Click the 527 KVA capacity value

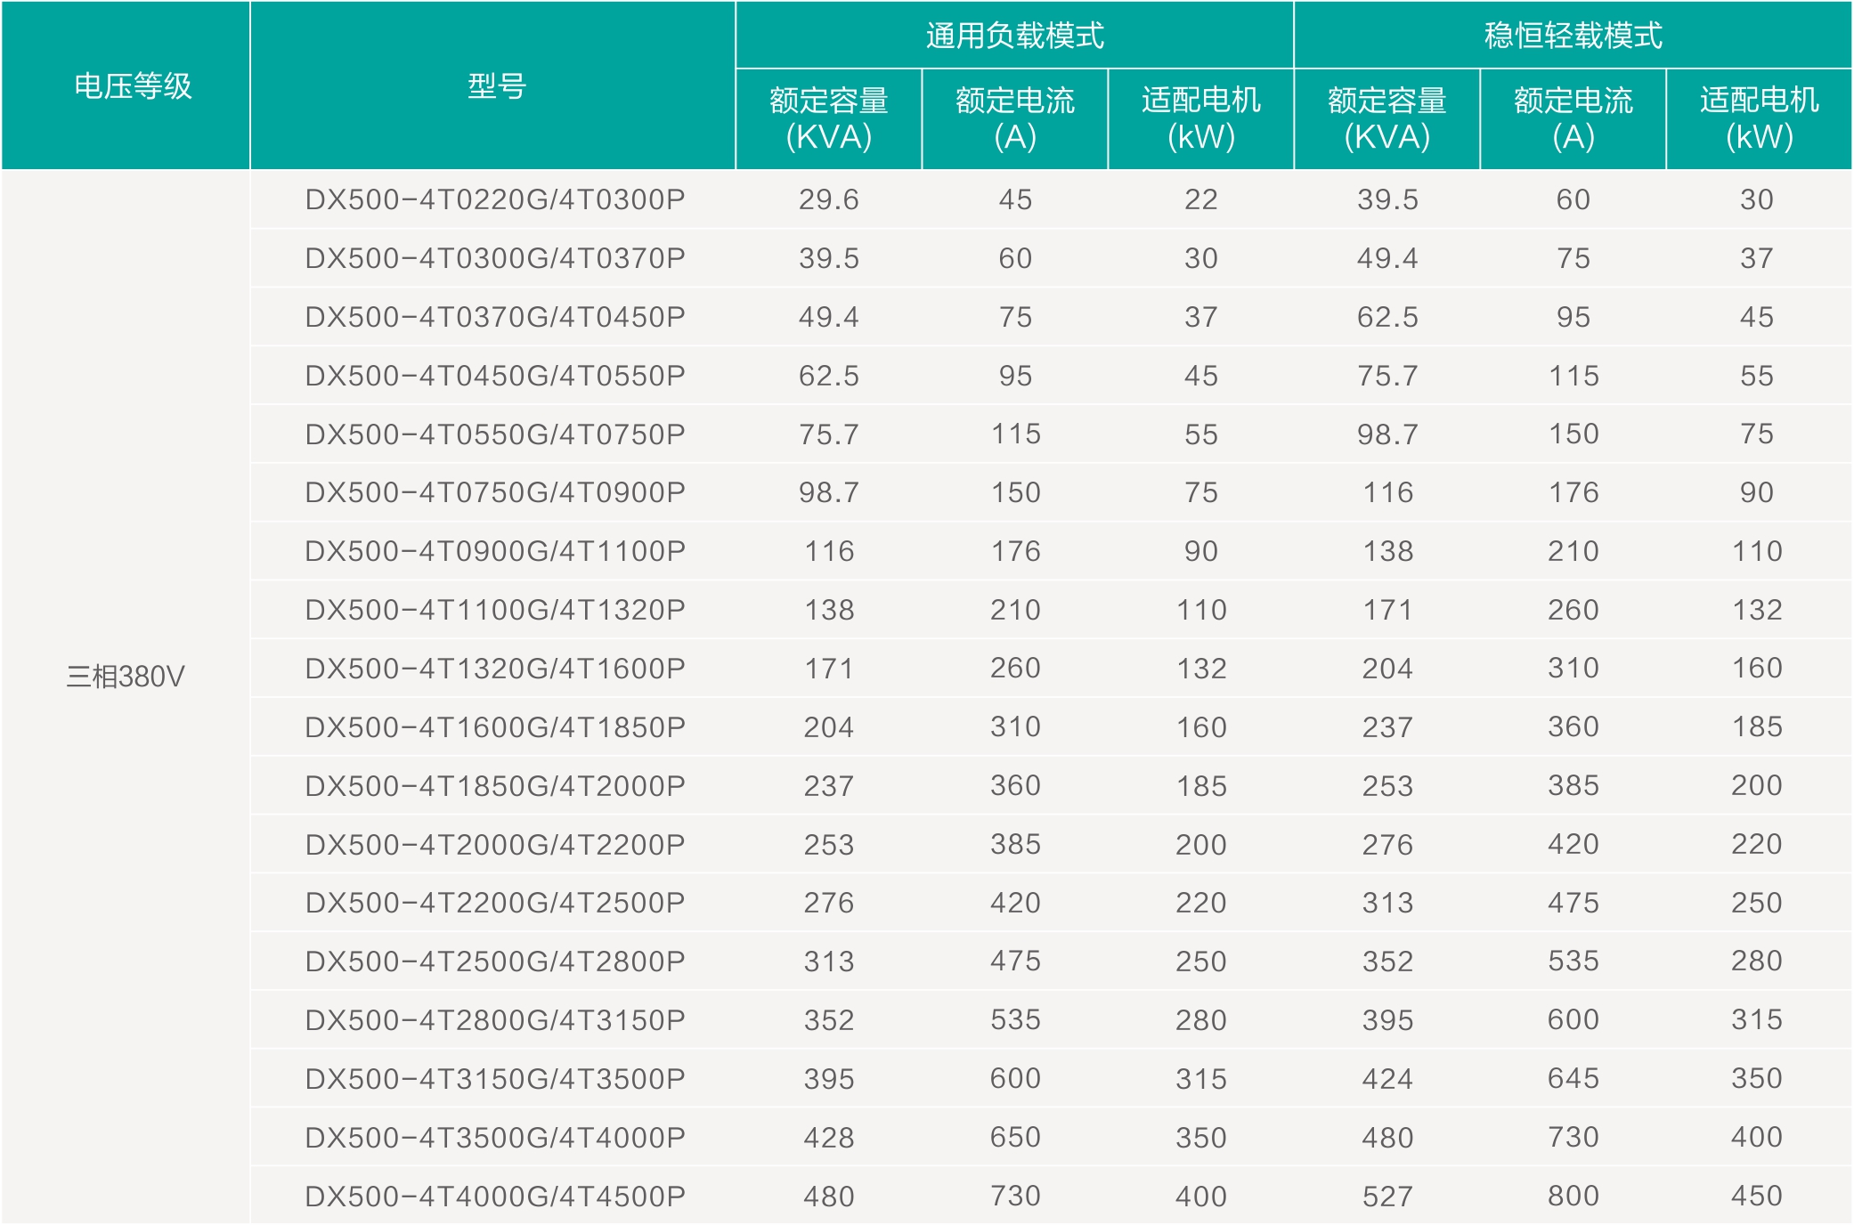1386,1197
